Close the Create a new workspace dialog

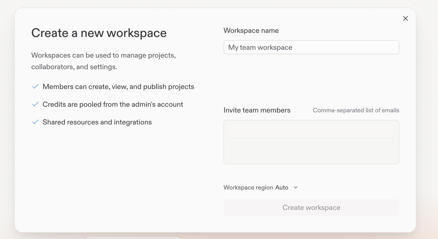point(405,18)
